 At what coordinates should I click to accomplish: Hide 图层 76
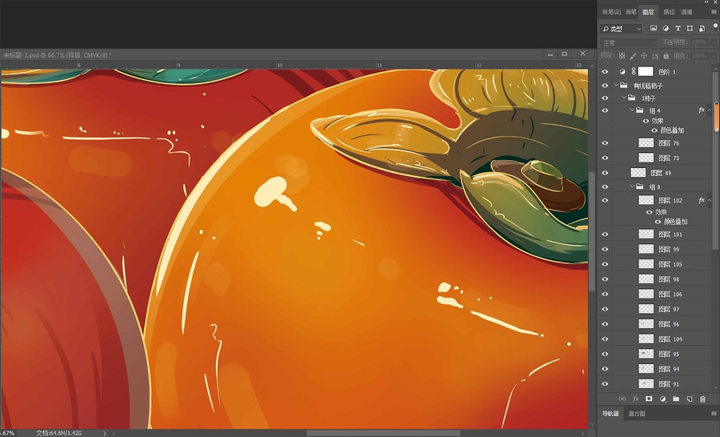tap(605, 143)
